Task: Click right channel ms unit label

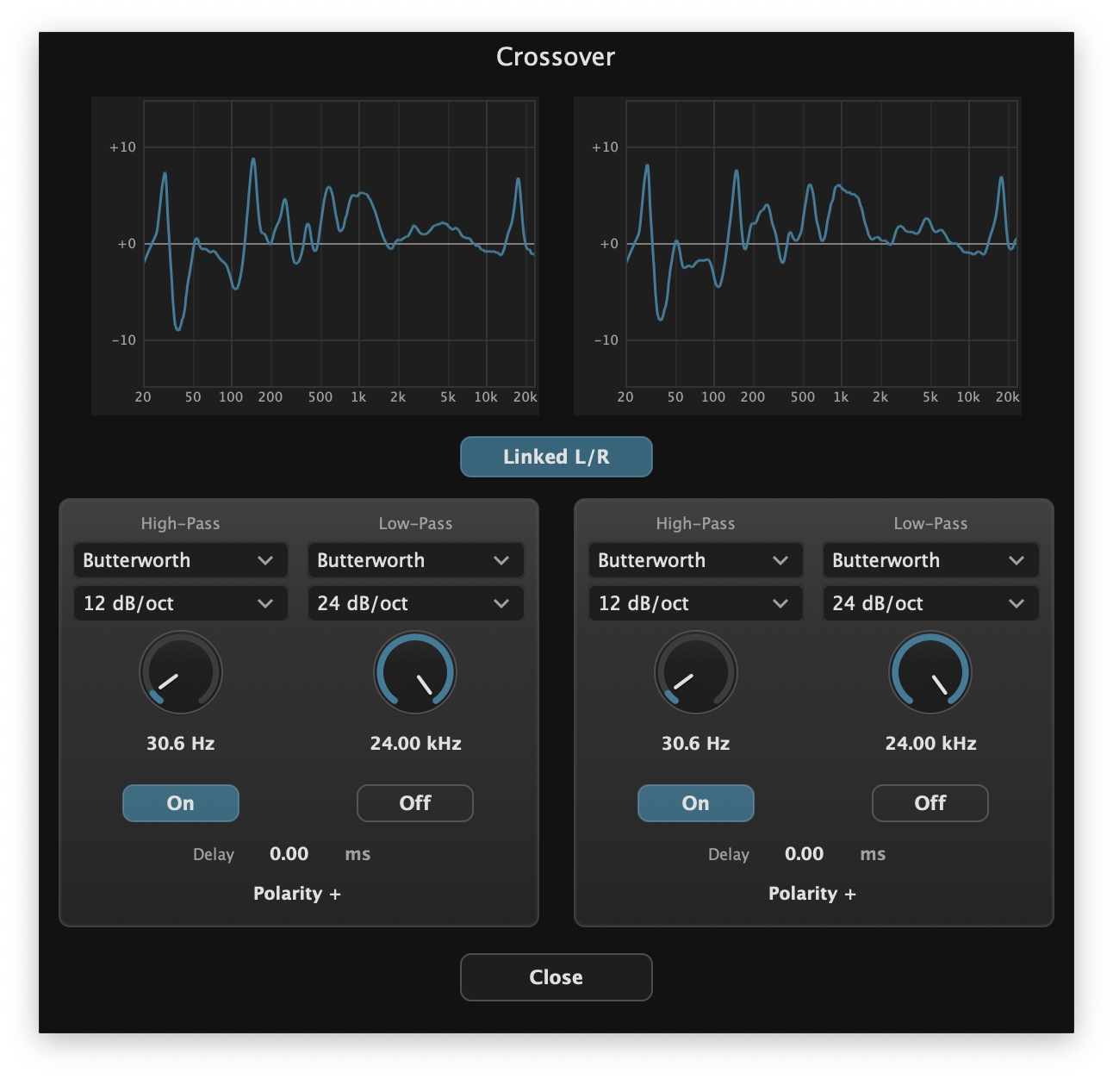Action: [x=873, y=855]
